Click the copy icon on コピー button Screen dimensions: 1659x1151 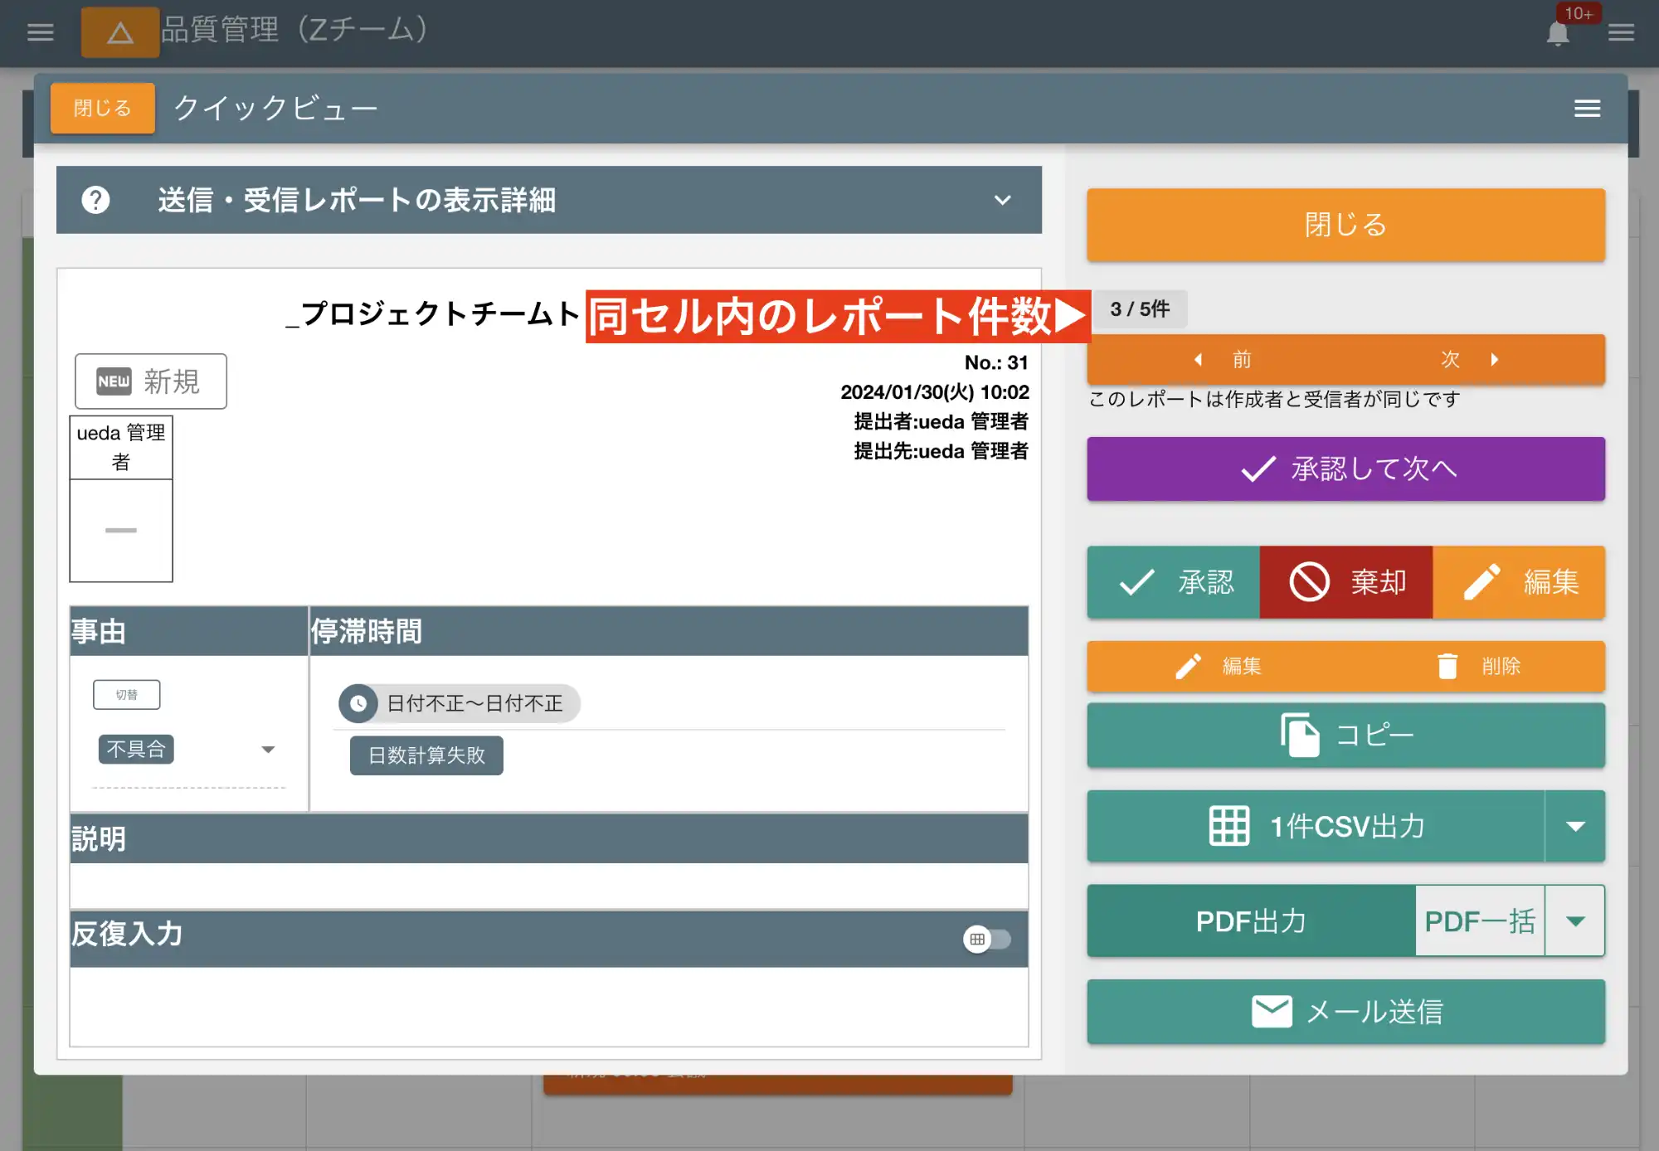[1300, 735]
